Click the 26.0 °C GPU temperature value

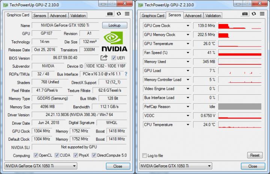pyautogui.click(x=205, y=44)
